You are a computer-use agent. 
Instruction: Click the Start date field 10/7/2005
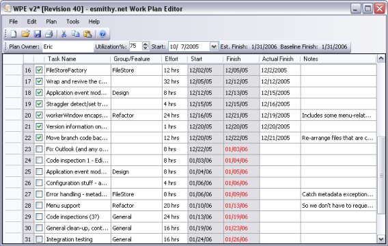(x=189, y=46)
